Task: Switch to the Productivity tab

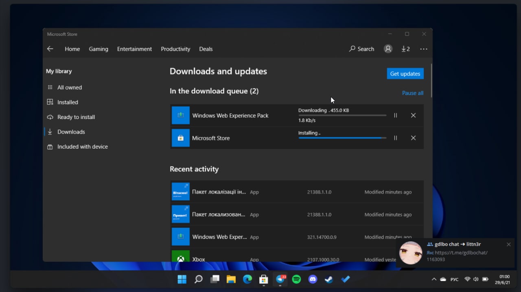Action: click(x=175, y=49)
